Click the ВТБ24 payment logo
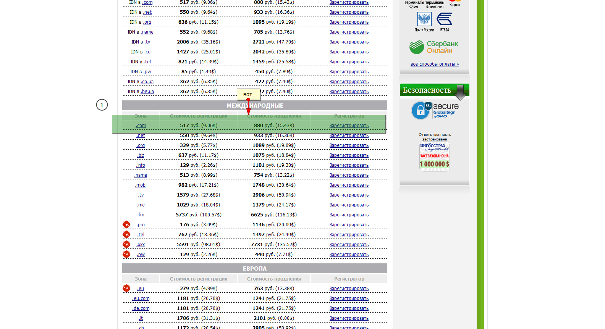This screenshot has height=329, width=605. pos(444,22)
